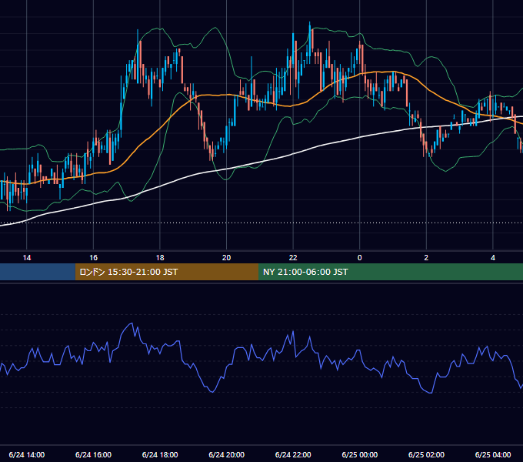Click the blue session bar before ロンドン
The width and height of the screenshot is (523, 462).
pos(38,272)
